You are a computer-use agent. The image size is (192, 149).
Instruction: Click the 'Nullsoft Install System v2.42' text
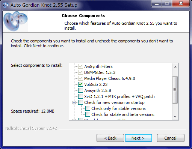click(x=31, y=128)
